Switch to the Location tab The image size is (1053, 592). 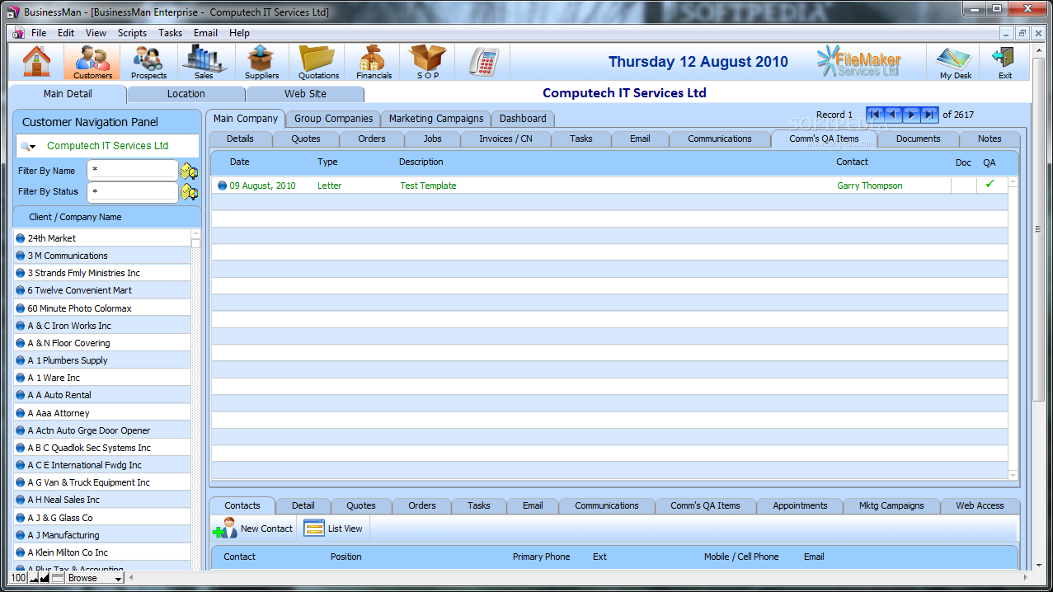point(186,94)
